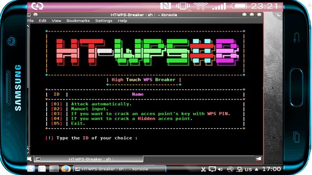Open the Bookmarks menu
The width and height of the screenshot is (312, 175).
coord(78,21)
